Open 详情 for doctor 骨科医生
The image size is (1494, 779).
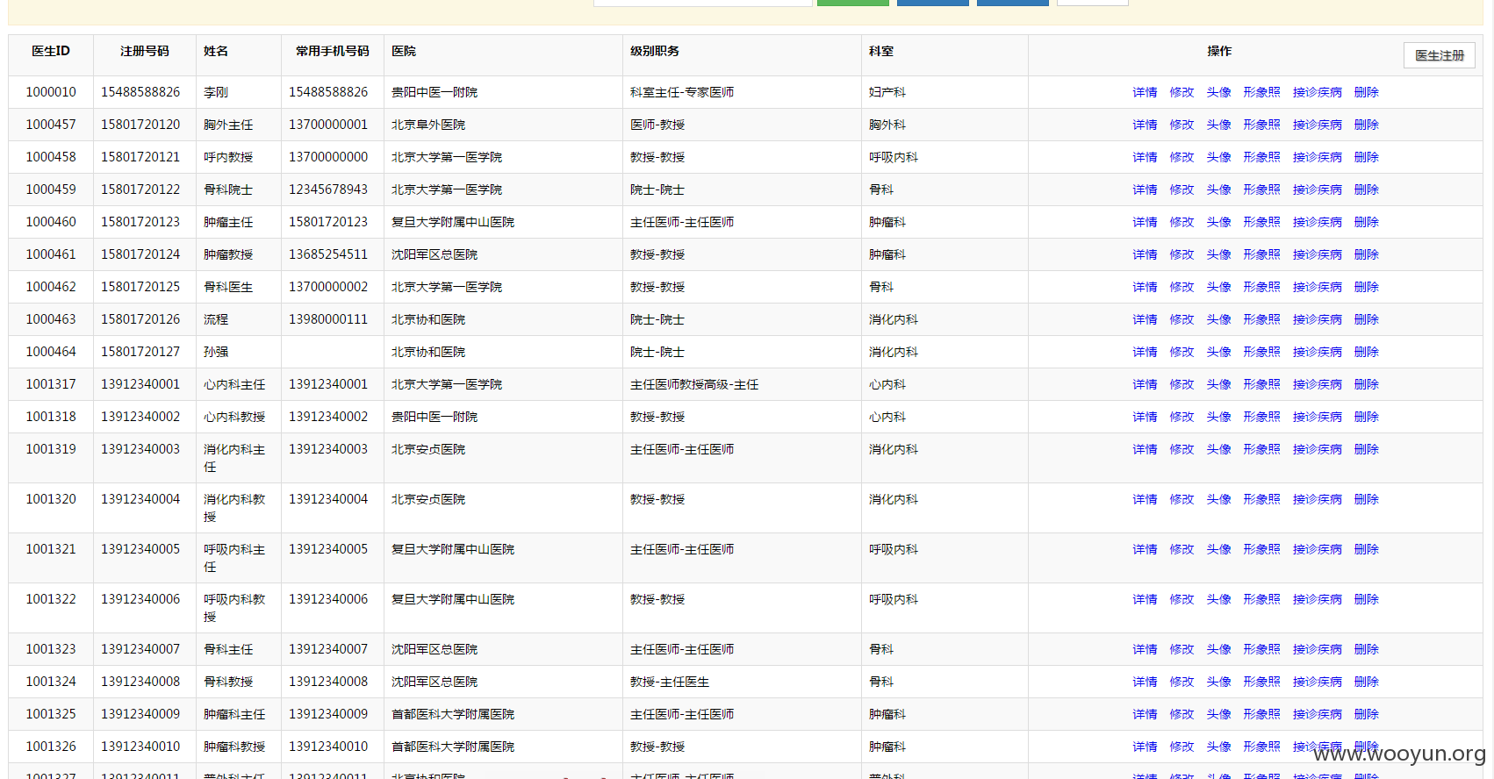[1145, 287]
